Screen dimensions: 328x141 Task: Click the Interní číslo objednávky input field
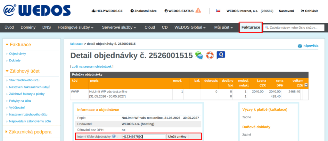143,137
